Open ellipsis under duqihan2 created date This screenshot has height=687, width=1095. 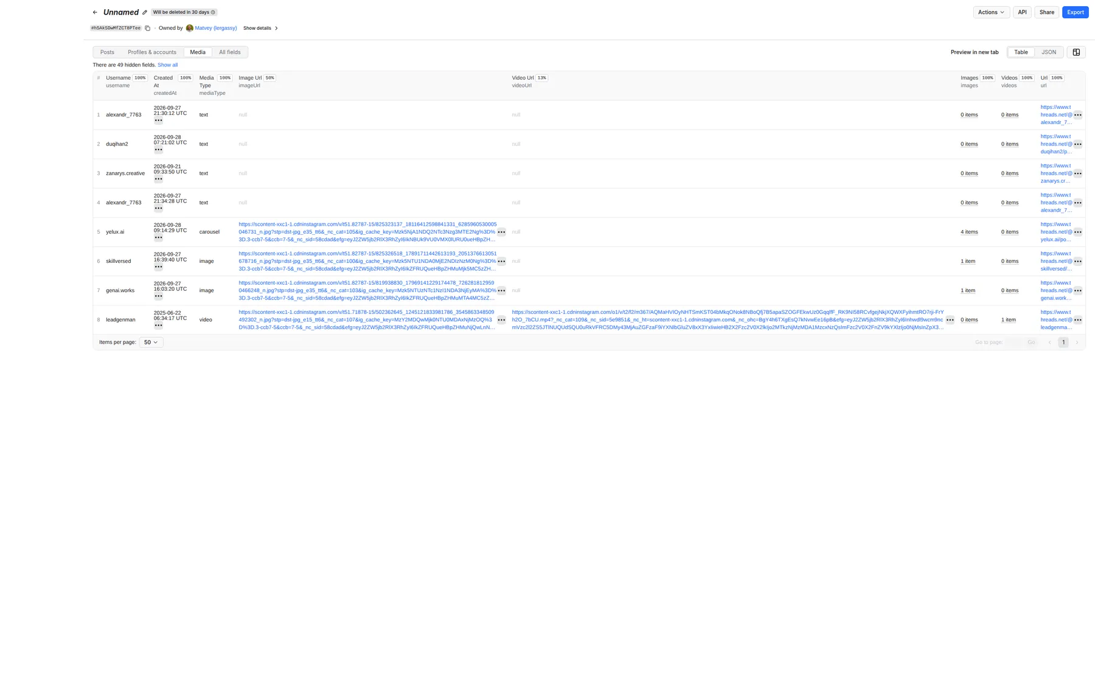click(158, 150)
